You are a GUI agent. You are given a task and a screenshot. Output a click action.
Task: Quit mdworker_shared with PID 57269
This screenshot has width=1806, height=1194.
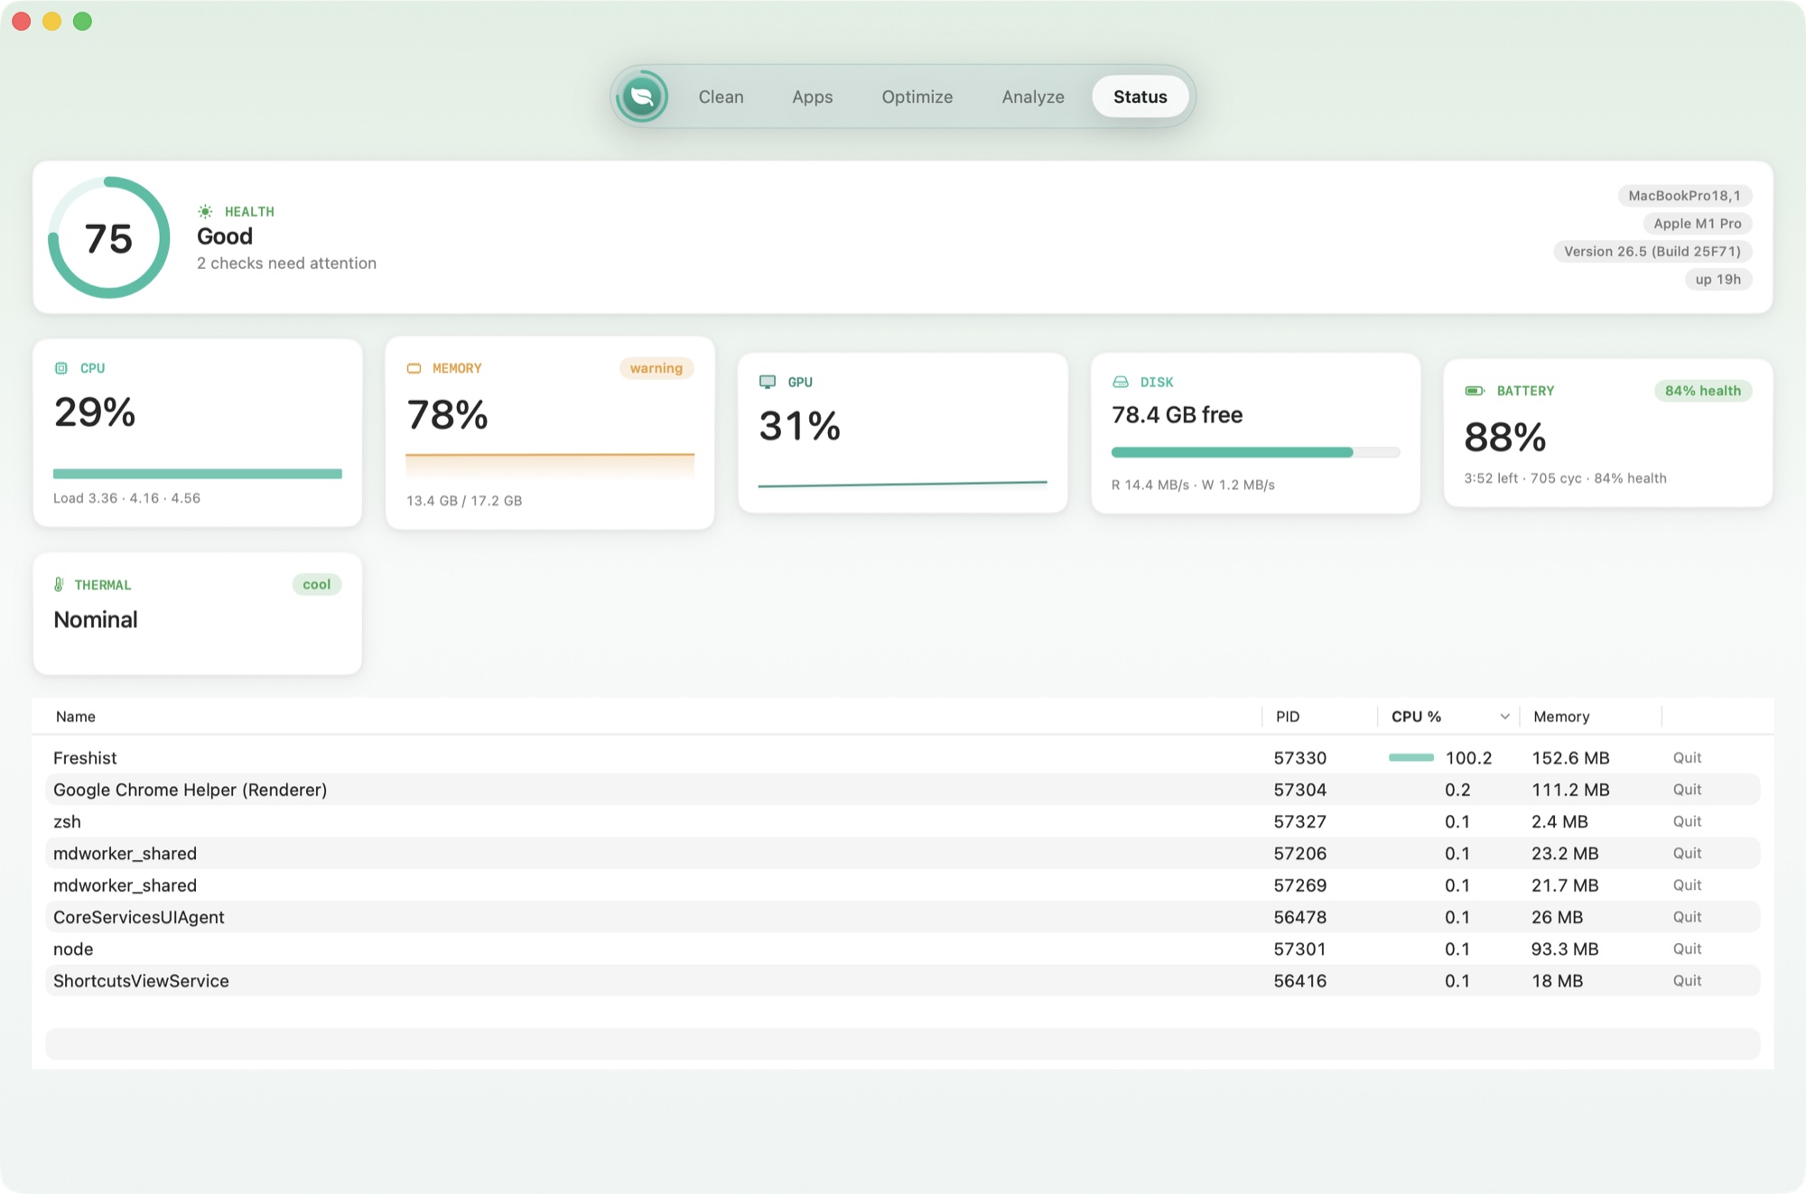pyautogui.click(x=1687, y=885)
